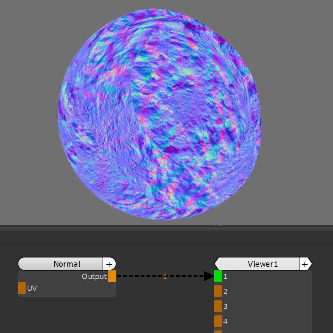Screen dimensions: 333x333
Task: Click the Viewer1 port label 4
Action: [225, 322]
